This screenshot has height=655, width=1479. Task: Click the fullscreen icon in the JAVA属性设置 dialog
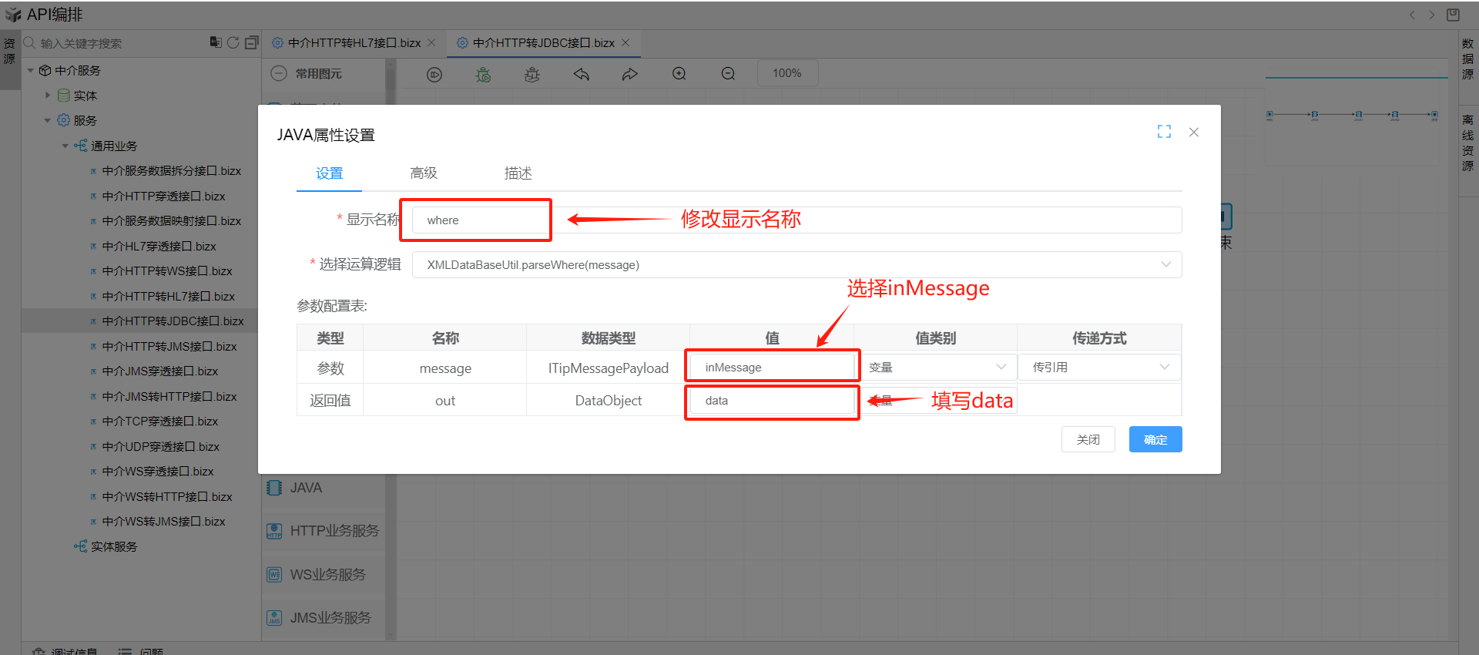1164,132
